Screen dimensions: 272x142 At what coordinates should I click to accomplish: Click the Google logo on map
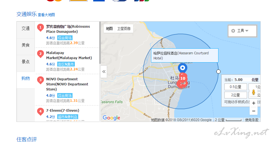click(x=111, y=118)
